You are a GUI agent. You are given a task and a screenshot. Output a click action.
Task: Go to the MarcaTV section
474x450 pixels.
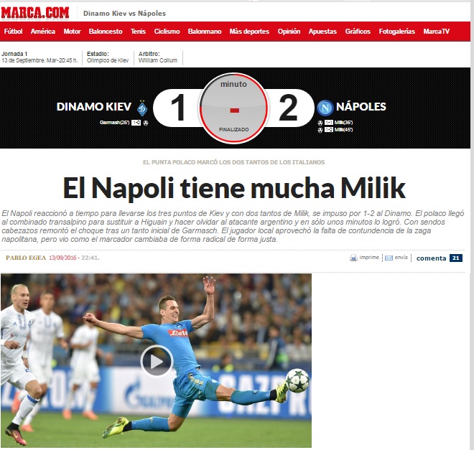point(436,32)
